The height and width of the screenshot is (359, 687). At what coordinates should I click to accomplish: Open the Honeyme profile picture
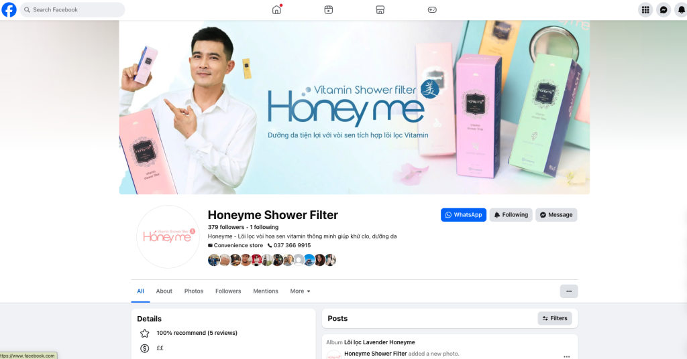click(x=167, y=237)
